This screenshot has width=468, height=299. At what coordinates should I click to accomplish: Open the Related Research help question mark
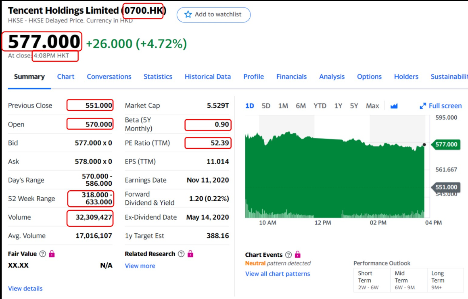tap(181, 254)
